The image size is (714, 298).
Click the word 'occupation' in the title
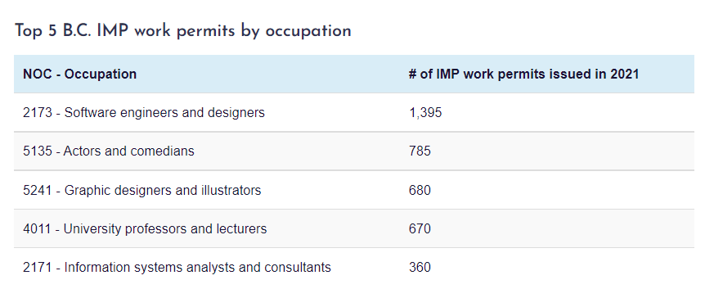pyautogui.click(x=308, y=33)
